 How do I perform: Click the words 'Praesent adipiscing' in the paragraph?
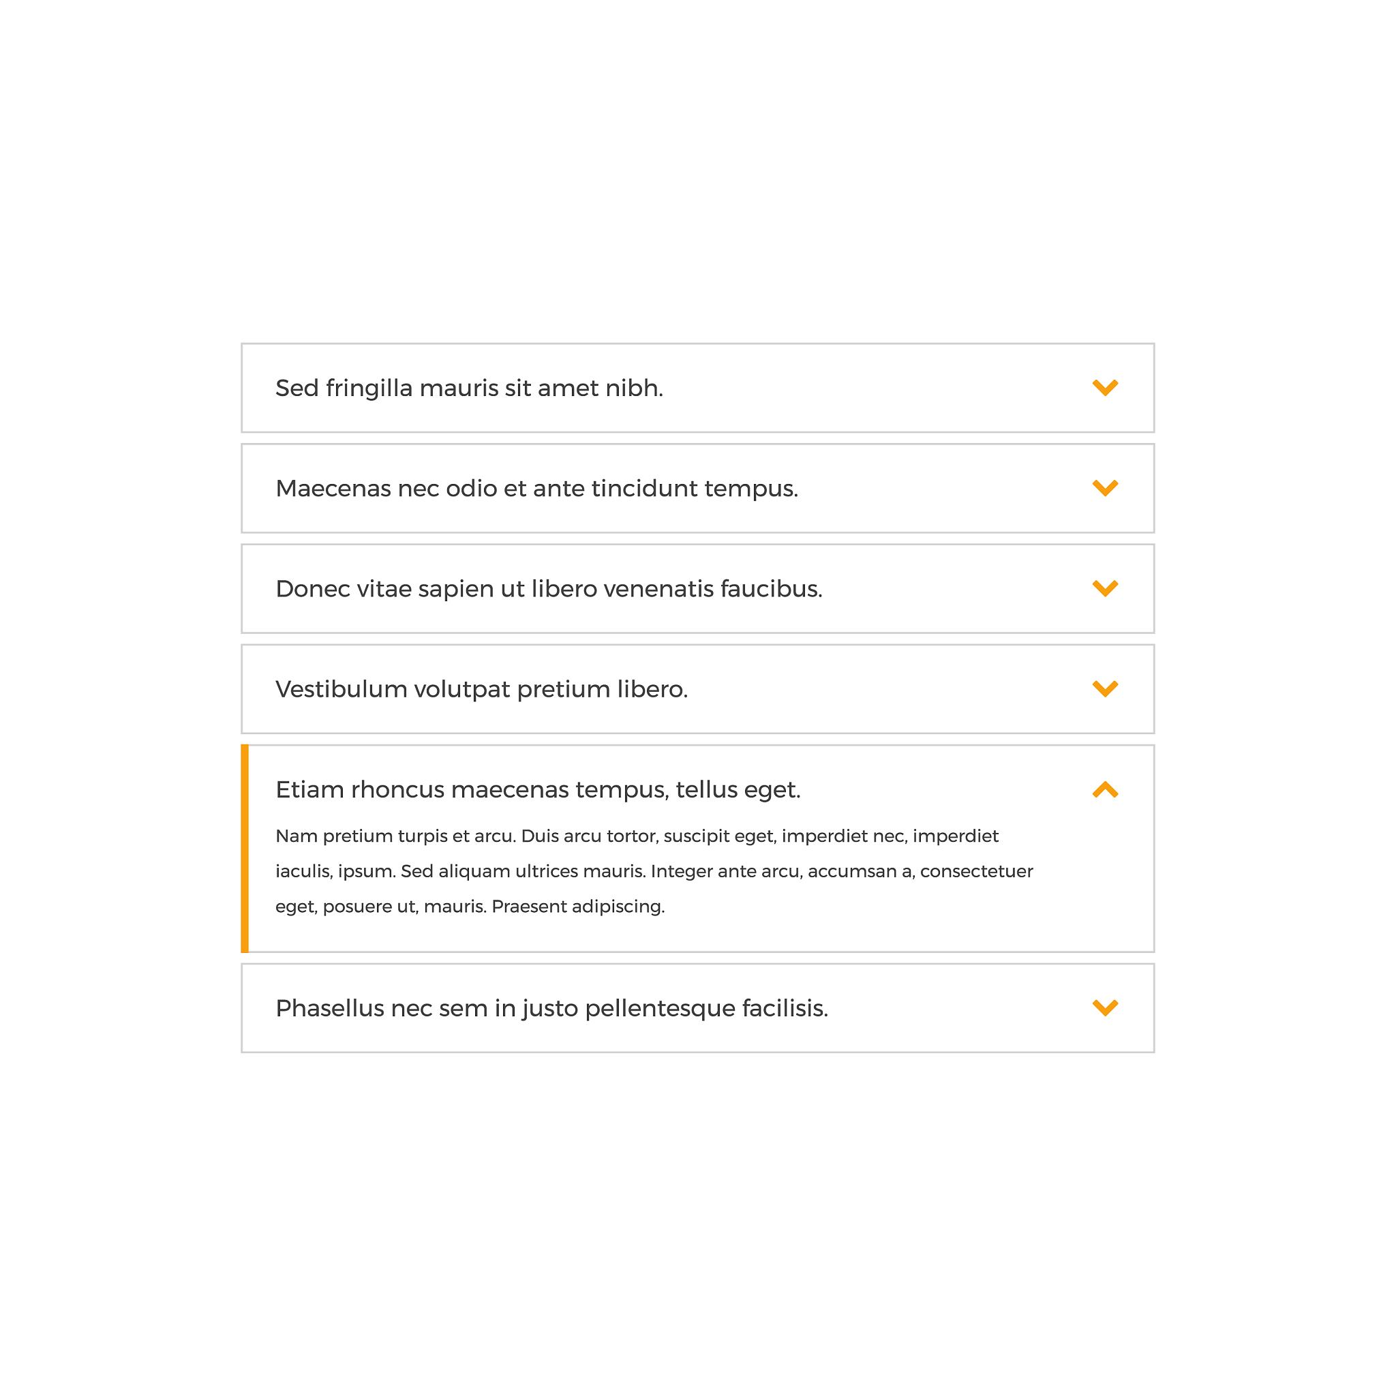(577, 907)
